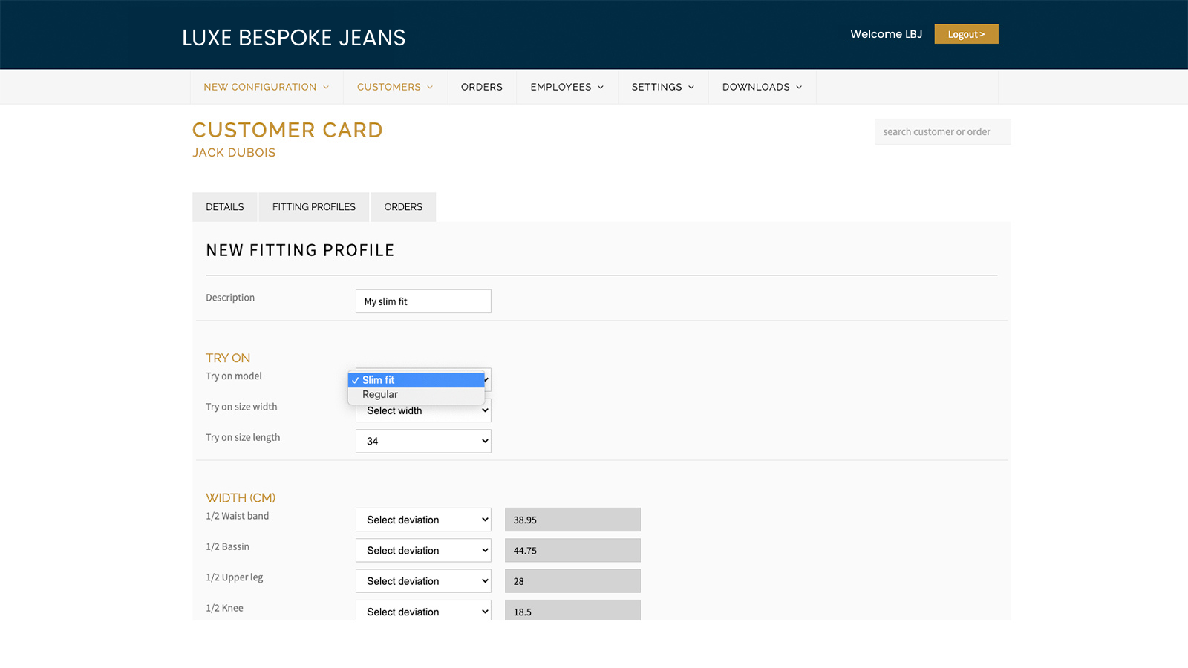The image size is (1188, 668).
Task: Switch to the ORDERS tab on the customer card
Action: (x=402, y=206)
